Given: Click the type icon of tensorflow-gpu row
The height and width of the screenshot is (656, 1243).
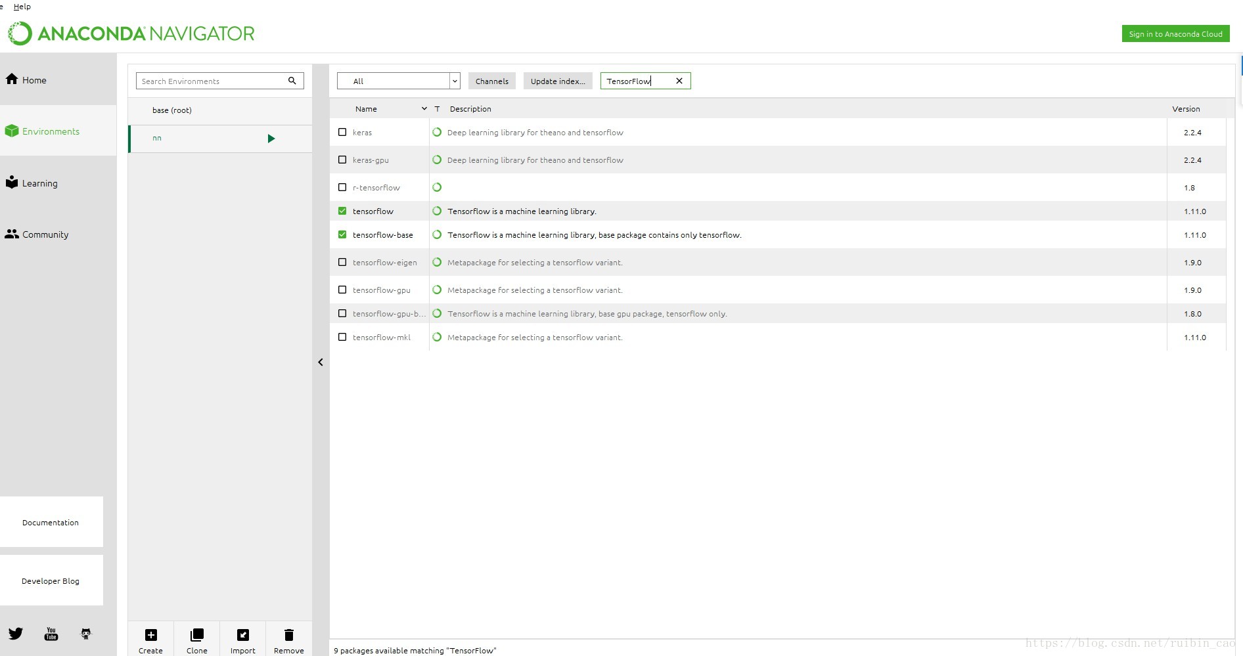Looking at the screenshot, I should [x=437, y=290].
